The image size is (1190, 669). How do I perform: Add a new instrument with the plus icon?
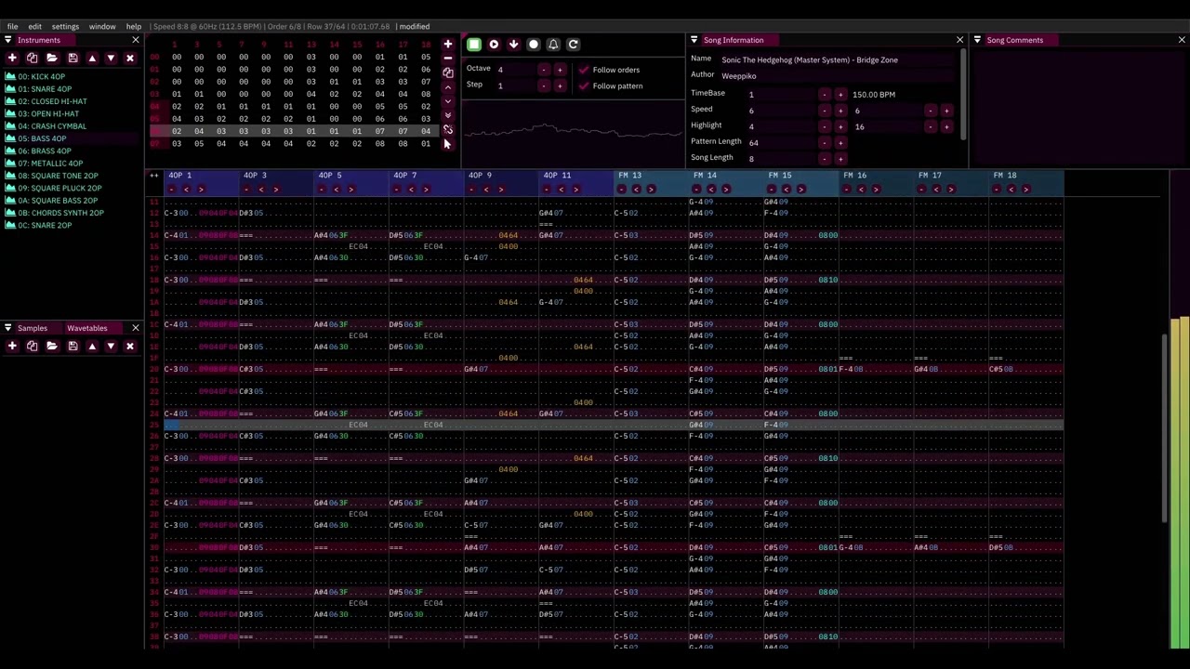12,59
